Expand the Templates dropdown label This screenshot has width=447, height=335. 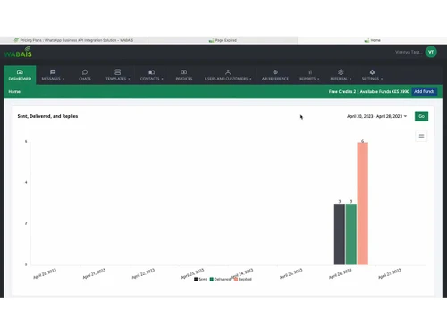pyautogui.click(x=118, y=79)
